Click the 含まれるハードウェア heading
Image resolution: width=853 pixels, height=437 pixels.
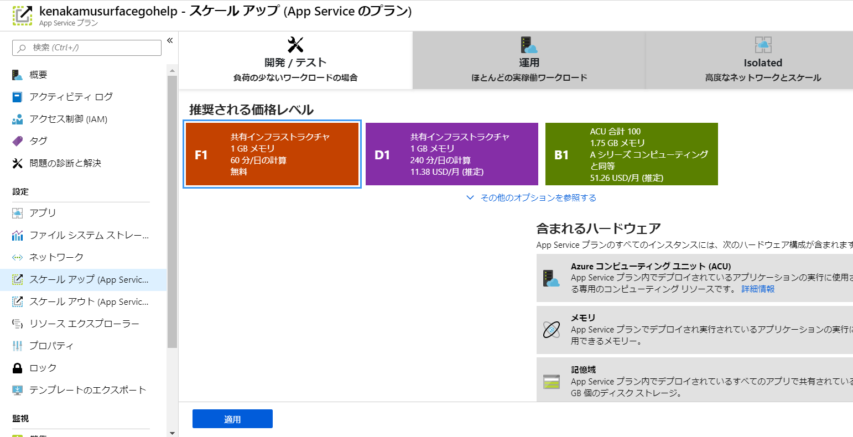[599, 228]
